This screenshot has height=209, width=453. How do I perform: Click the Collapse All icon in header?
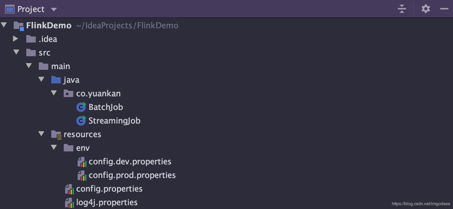click(x=402, y=9)
